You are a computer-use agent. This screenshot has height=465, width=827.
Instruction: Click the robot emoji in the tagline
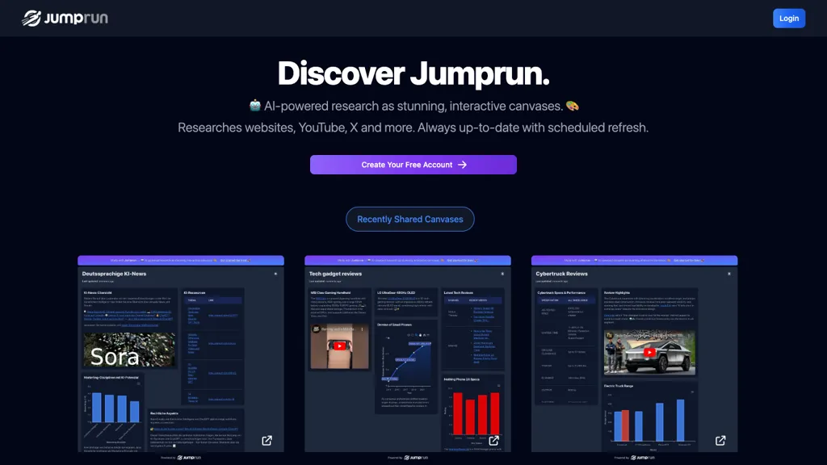[254, 106]
